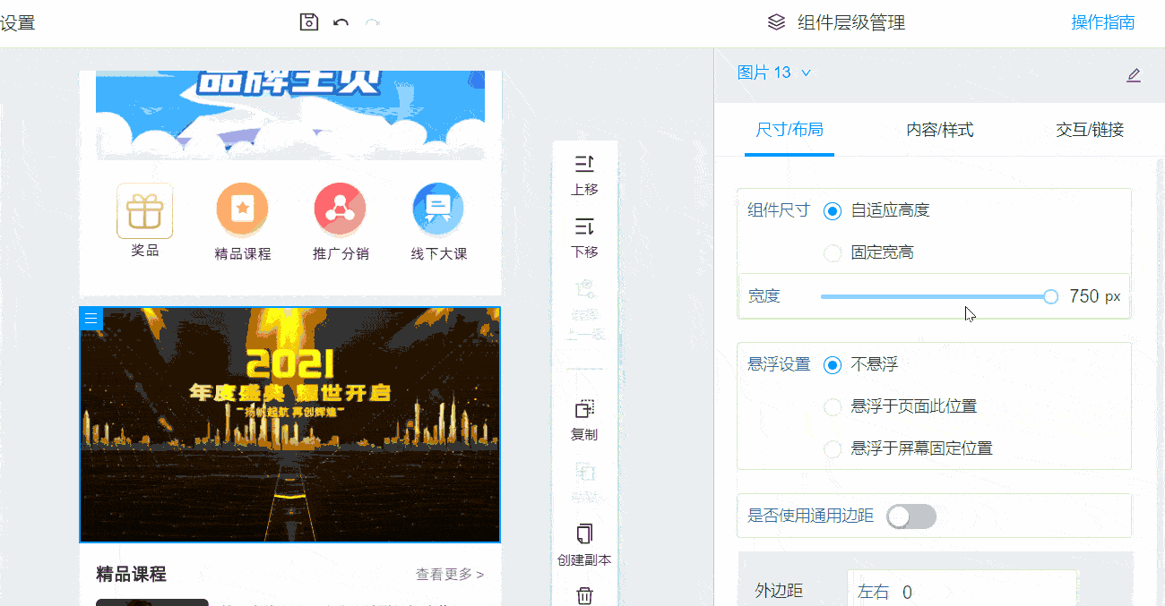
Task: Switch to 交互/链接 tab
Action: click(1090, 130)
